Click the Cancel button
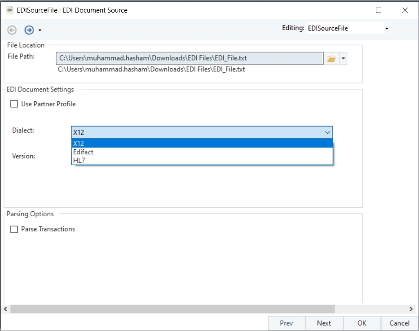Screen dimensions: 419x331 pos(399,323)
